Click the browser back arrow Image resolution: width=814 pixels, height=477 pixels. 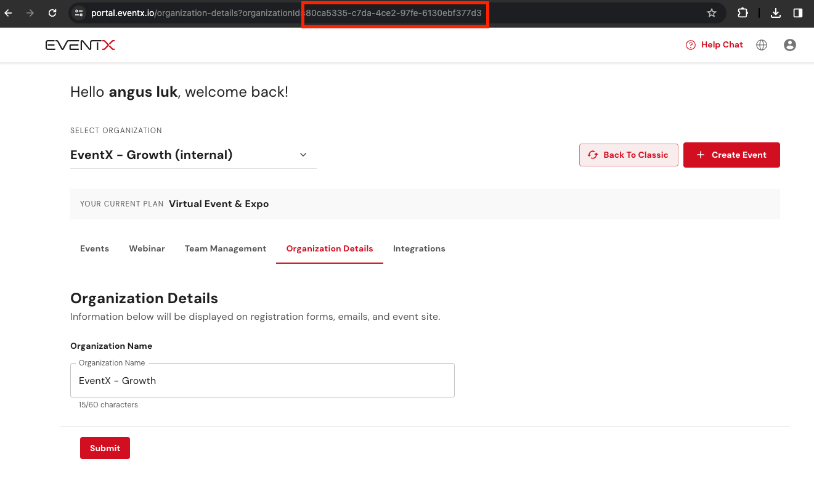[8, 13]
